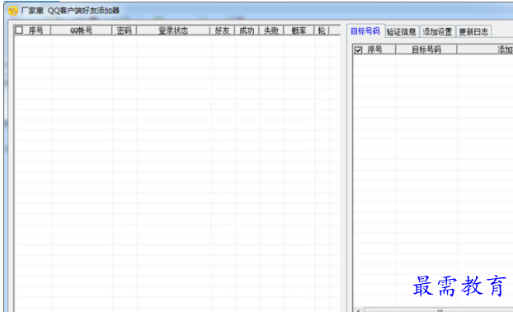513x312 pixels.
Task: Toggle the select-all checkbox in the QQ account list header
Action: click(19, 30)
